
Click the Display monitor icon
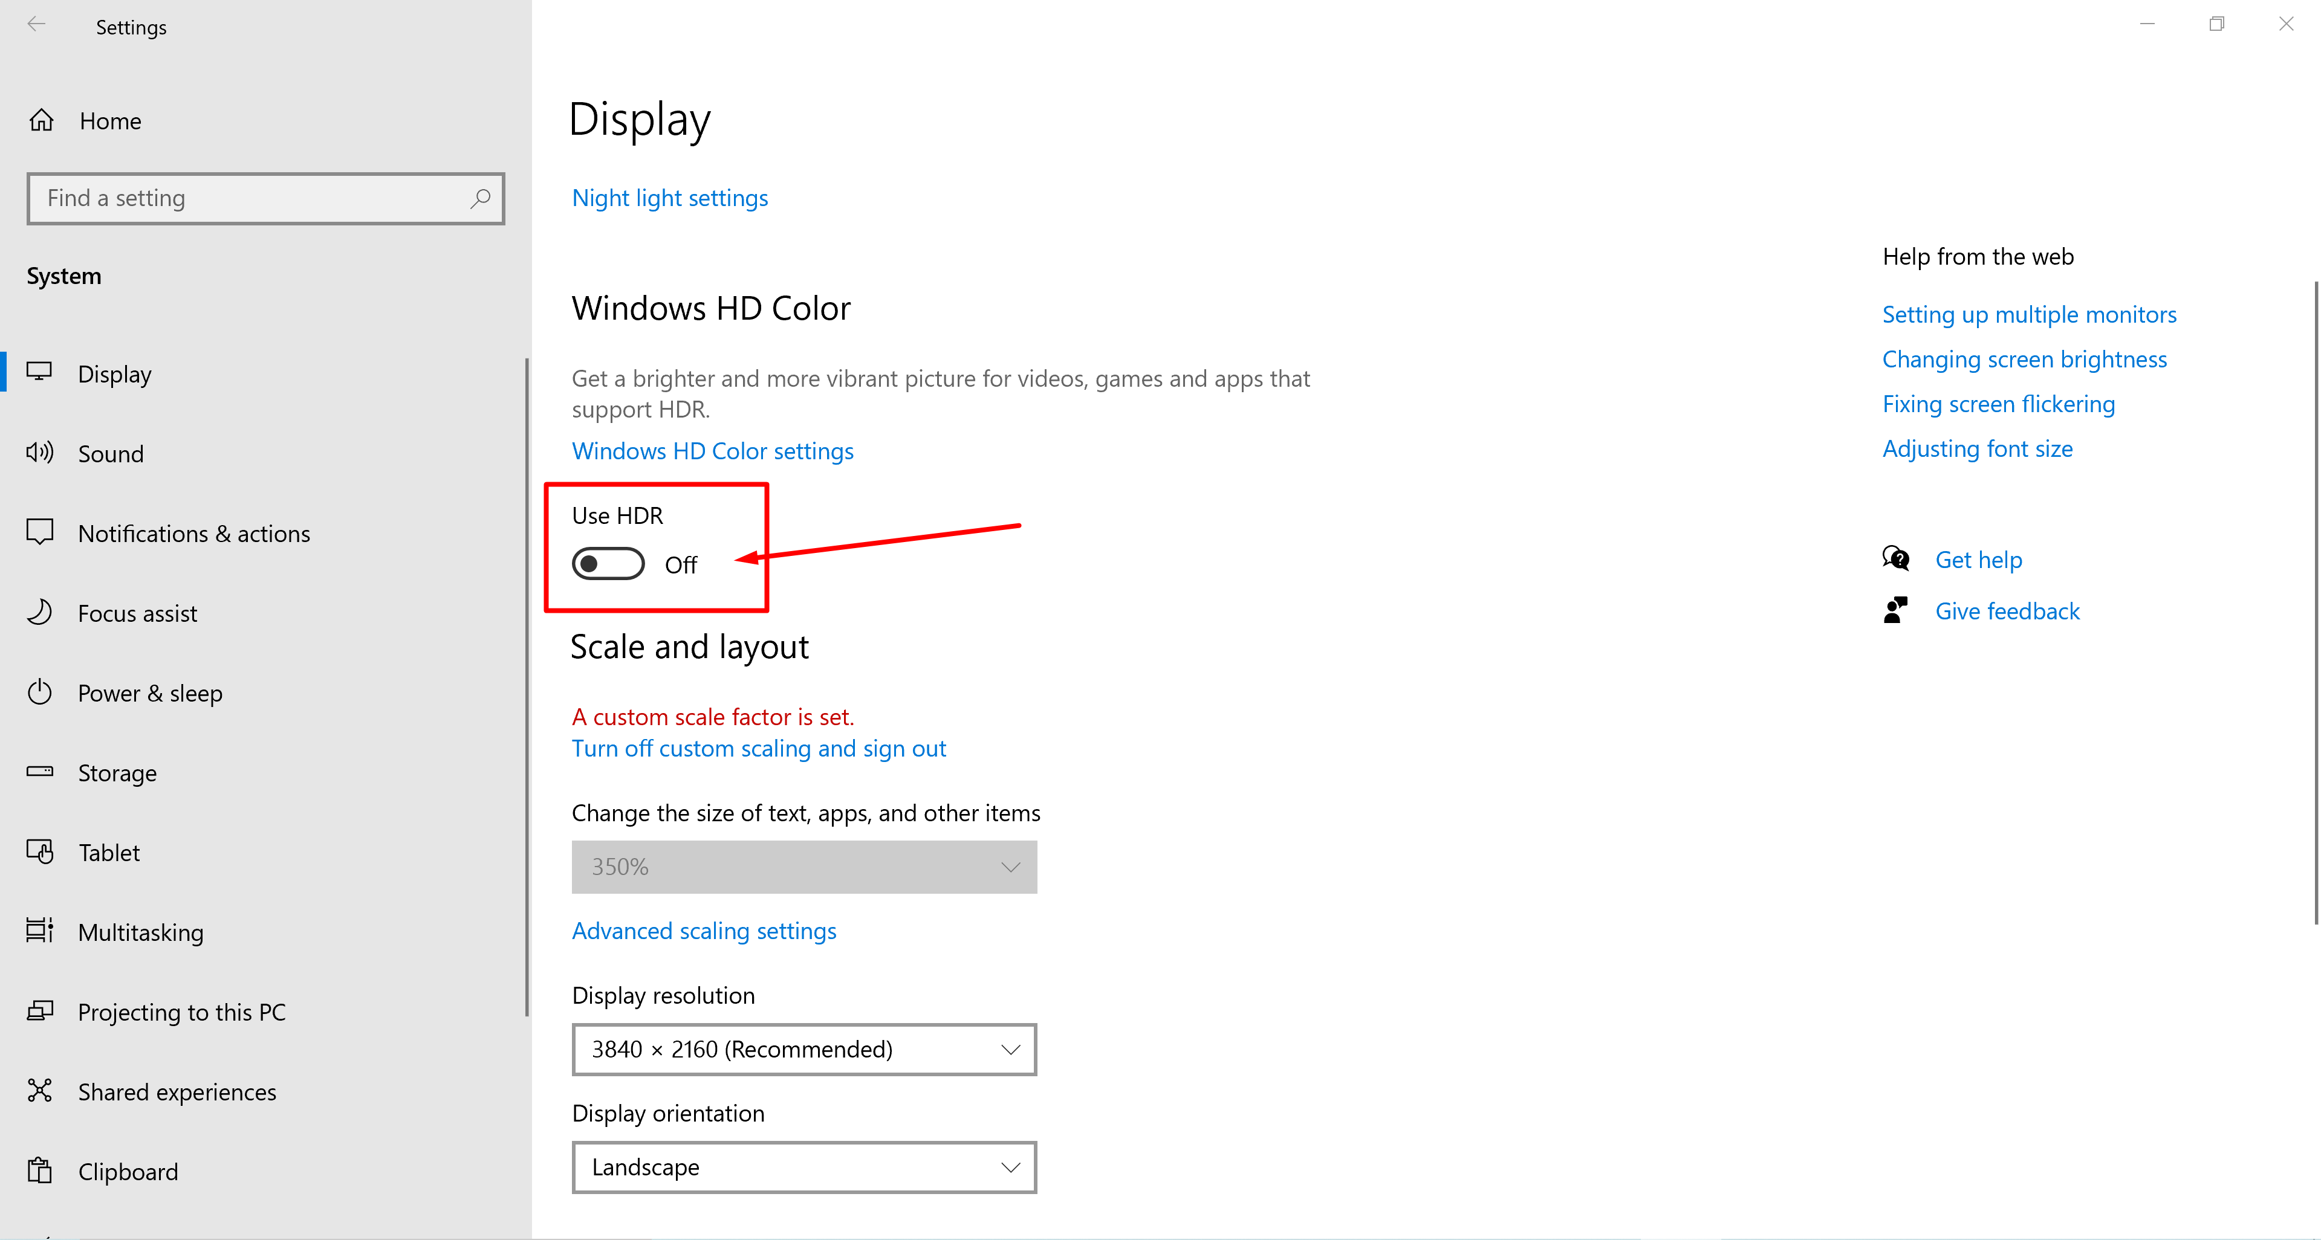[x=40, y=372]
